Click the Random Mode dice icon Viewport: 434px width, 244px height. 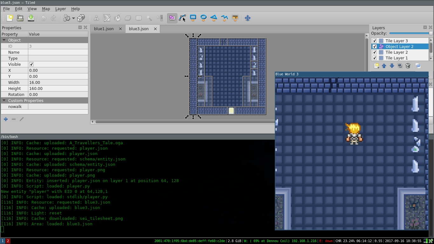(81, 18)
